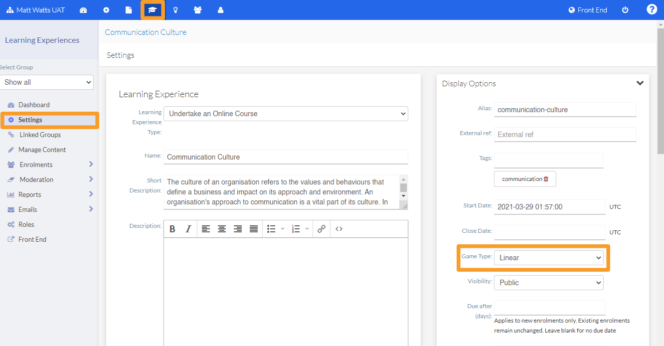The width and height of the screenshot is (664, 346).
Task: Click the lightbulb icon in top navigation
Action: [175, 10]
